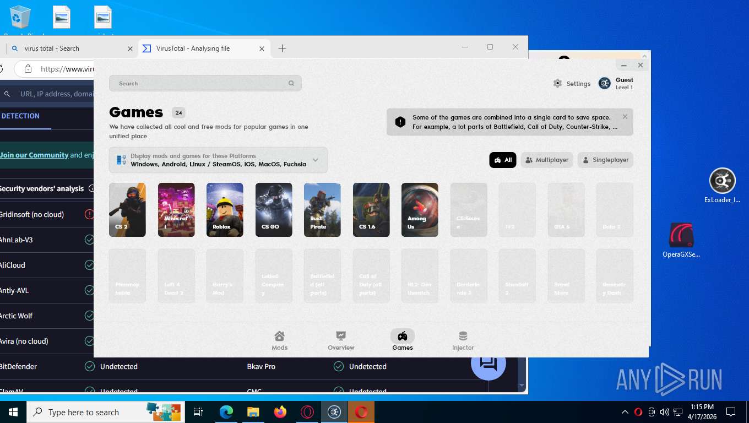Select the faded CS:Source card
Image resolution: width=749 pixels, height=423 pixels.
coord(469,210)
